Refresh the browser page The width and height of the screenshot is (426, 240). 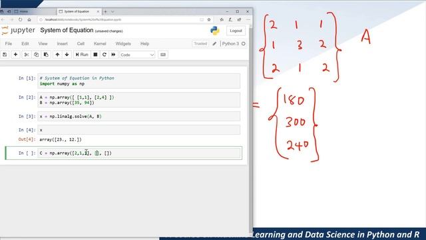[21, 19]
